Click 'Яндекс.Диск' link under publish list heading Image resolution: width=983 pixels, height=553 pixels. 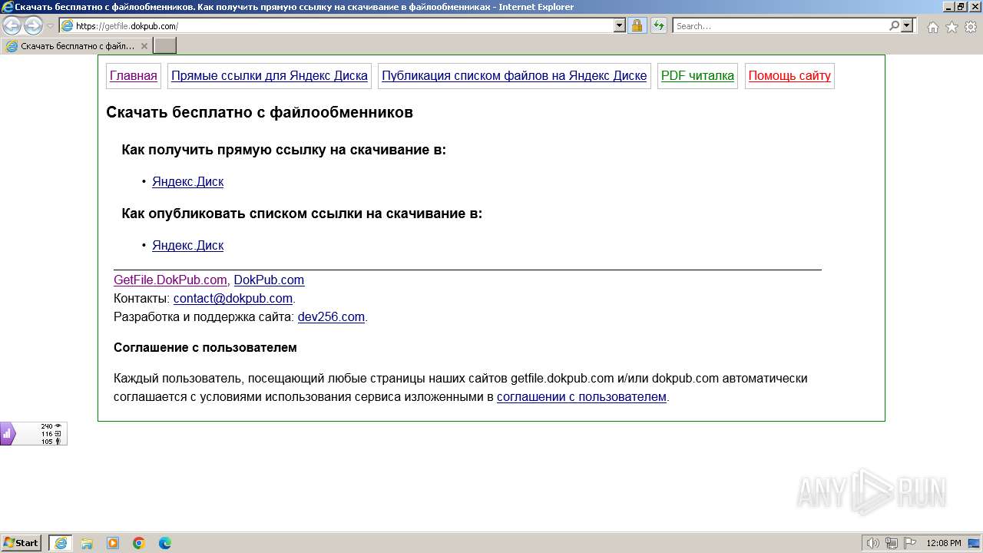[x=187, y=246]
